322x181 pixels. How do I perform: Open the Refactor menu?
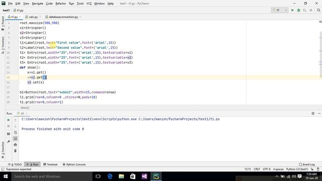pos(61,4)
